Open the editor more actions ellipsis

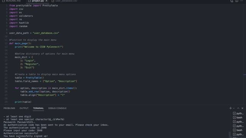242,1
